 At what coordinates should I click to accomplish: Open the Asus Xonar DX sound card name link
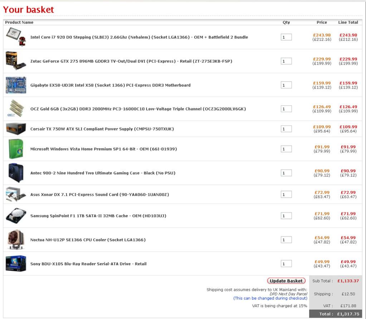[x=99, y=195]
